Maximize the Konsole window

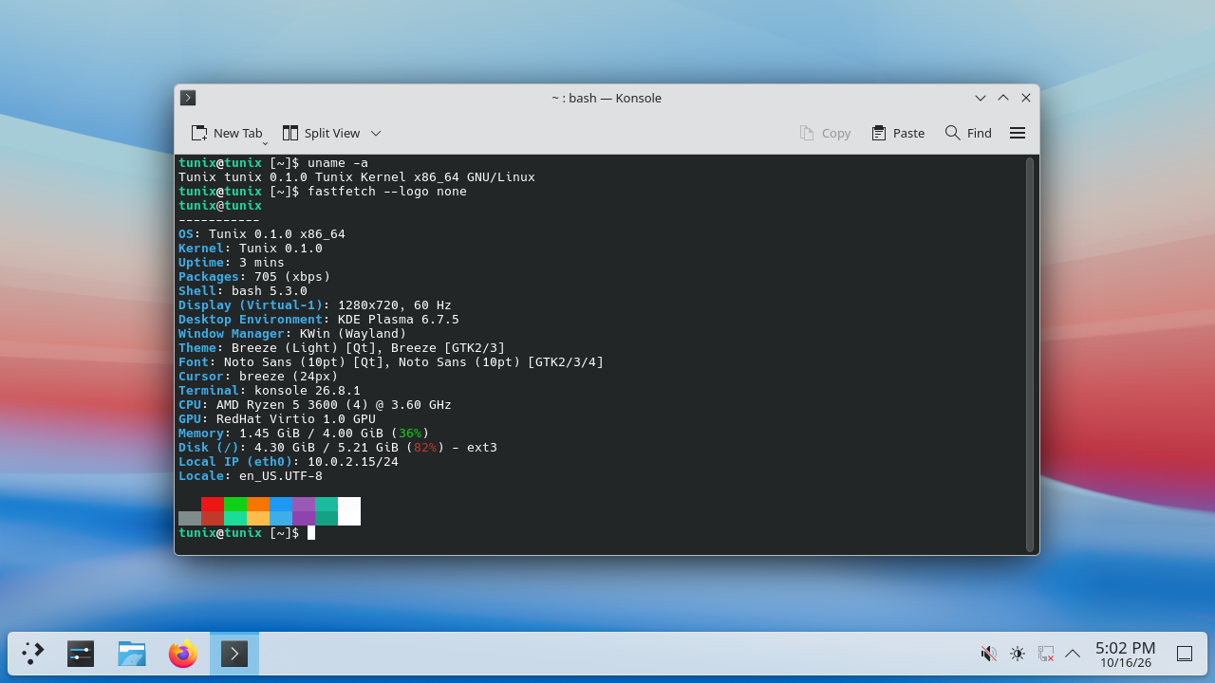(x=1003, y=98)
